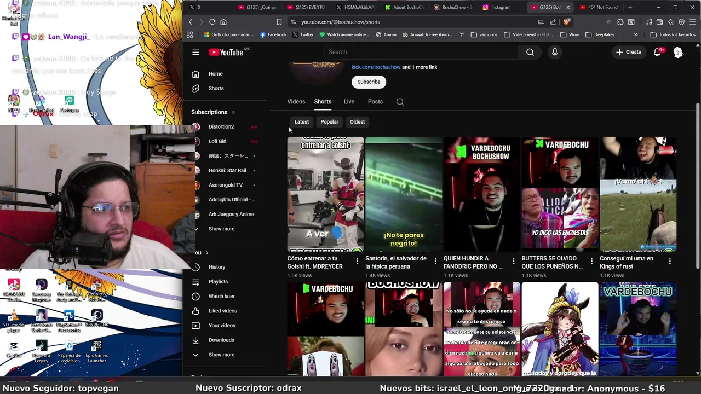Screen dimensions: 701x394
Task: Click the search magnifier button
Action: [x=530, y=52]
